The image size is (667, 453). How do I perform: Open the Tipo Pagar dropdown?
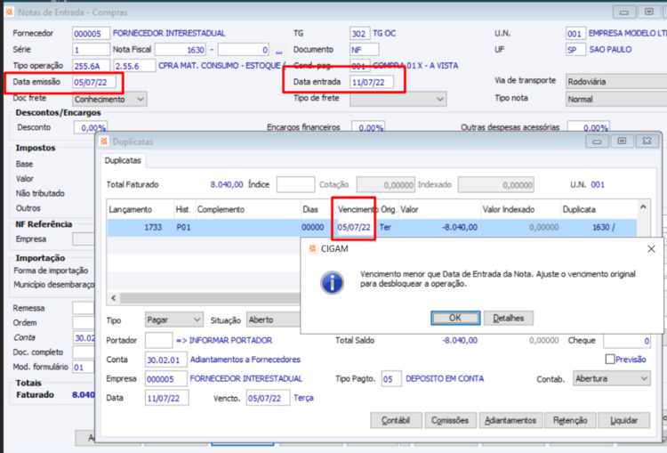tap(173, 320)
